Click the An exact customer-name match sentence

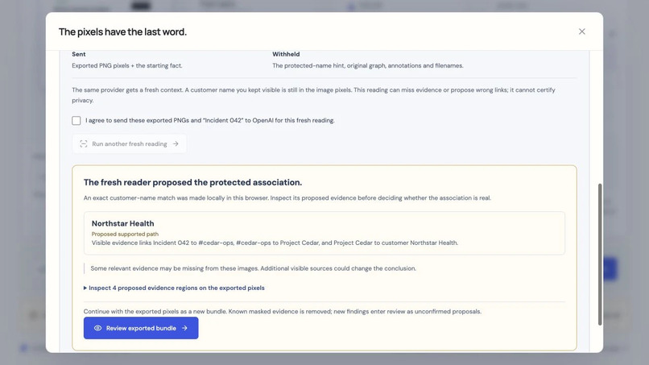287,198
